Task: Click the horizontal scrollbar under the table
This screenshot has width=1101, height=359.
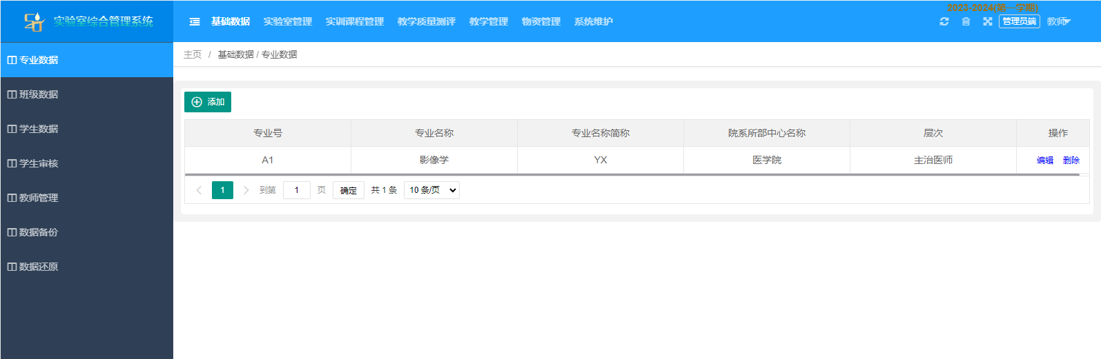Action: pos(632,175)
